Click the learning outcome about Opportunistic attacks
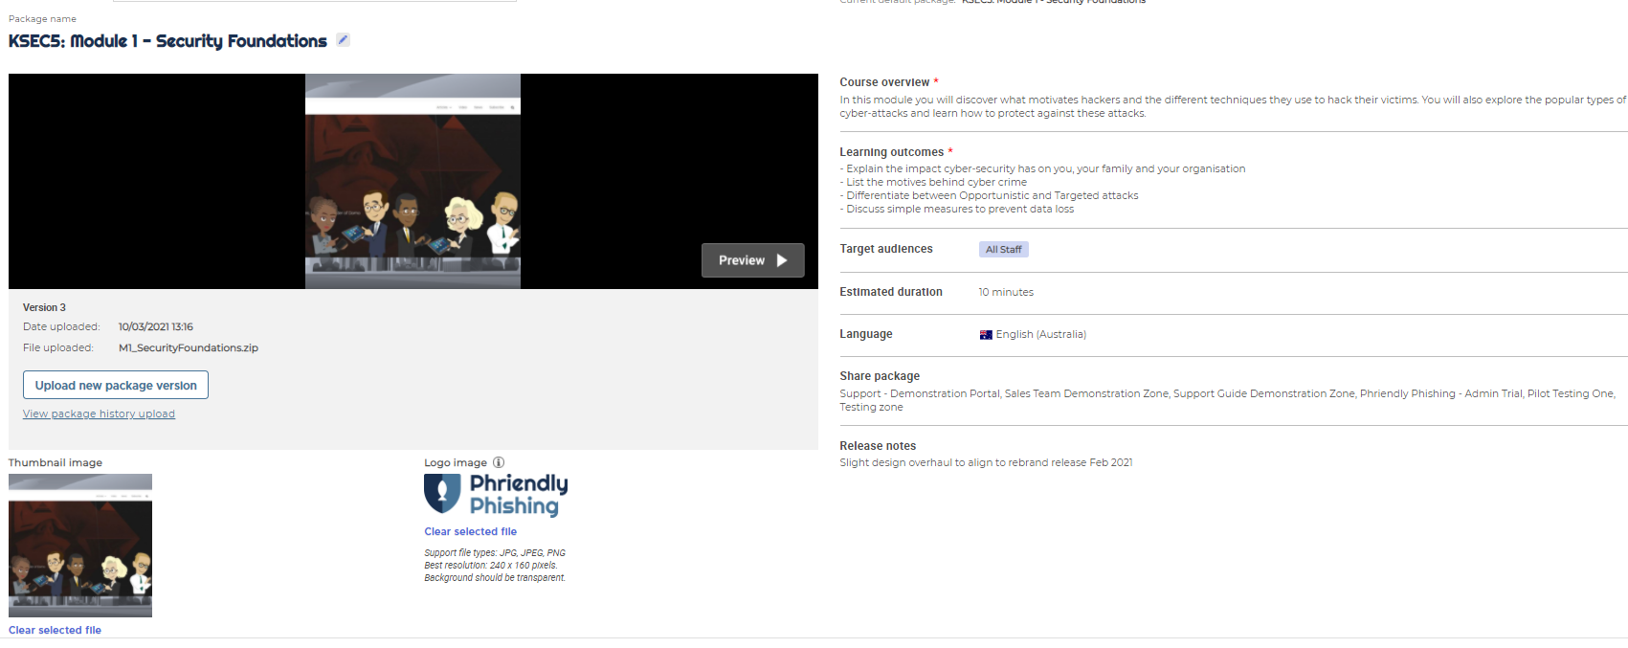1628x648 pixels. (990, 196)
